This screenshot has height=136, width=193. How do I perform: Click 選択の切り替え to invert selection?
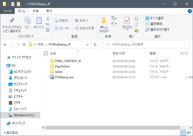(157, 29)
